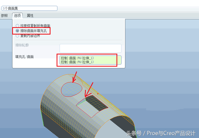This screenshot has height=138, width=199.
Task: Select the 选项 tab
Action: [x=17, y=15]
